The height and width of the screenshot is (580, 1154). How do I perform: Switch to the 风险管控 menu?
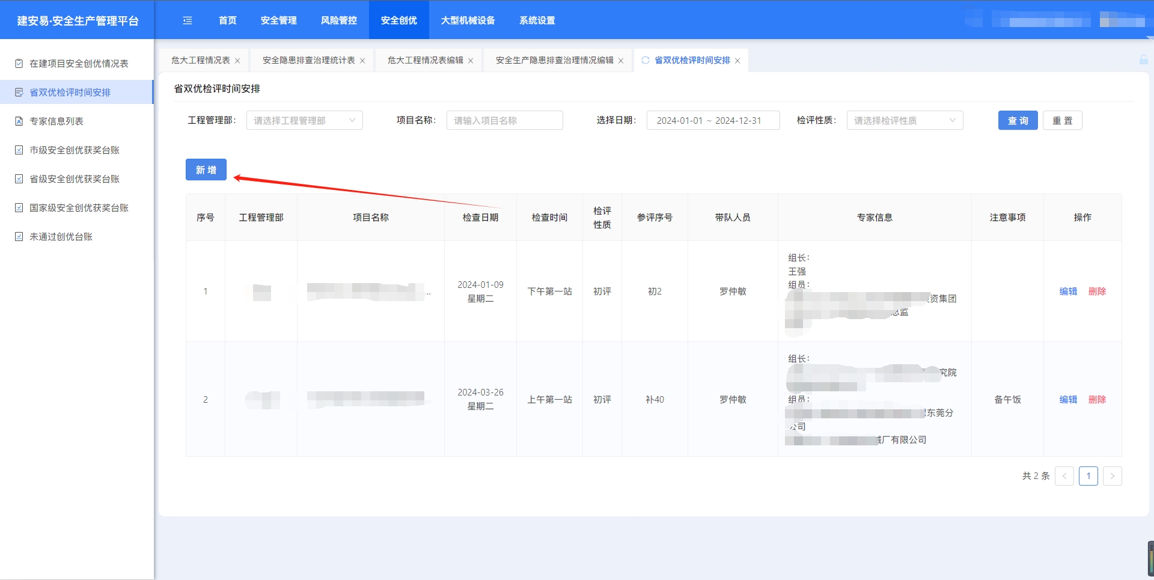coord(338,20)
